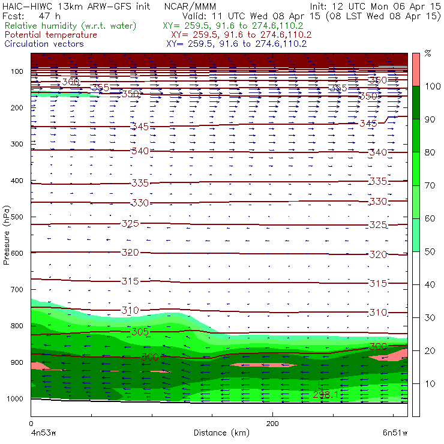Click the blue 'Circulation vectors' legend label
This screenshot has height=444, width=444.
coord(44,44)
